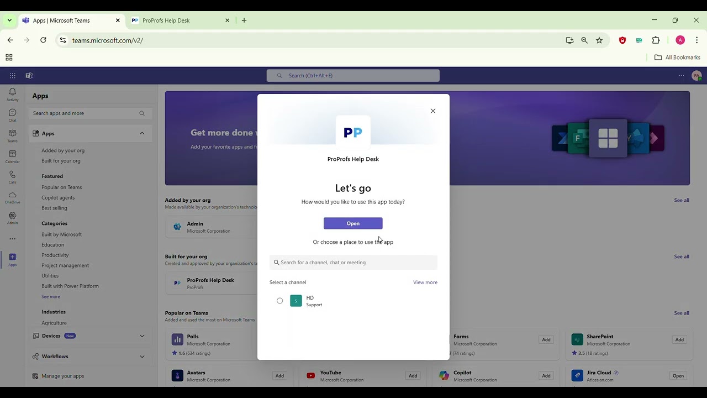Image resolution: width=707 pixels, height=398 pixels.
Task: Add the YouTube app
Action: pos(413,376)
